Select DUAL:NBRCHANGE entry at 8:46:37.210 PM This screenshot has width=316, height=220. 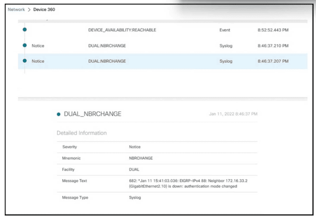click(107, 46)
